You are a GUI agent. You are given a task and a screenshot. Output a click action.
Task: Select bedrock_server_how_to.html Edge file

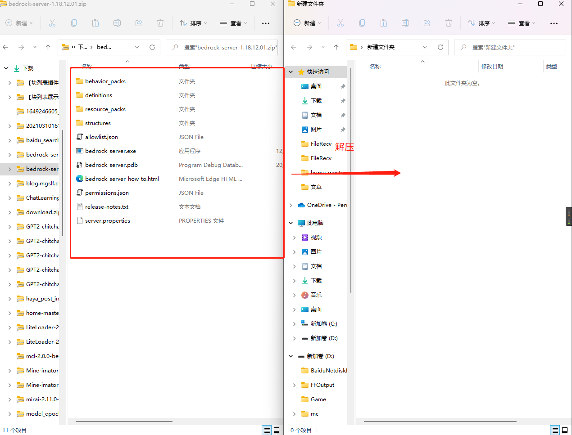(122, 179)
